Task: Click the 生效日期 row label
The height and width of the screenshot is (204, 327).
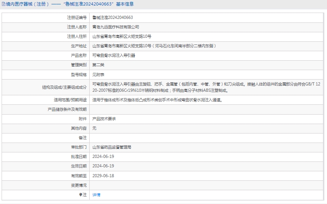Action: point(78,166)
